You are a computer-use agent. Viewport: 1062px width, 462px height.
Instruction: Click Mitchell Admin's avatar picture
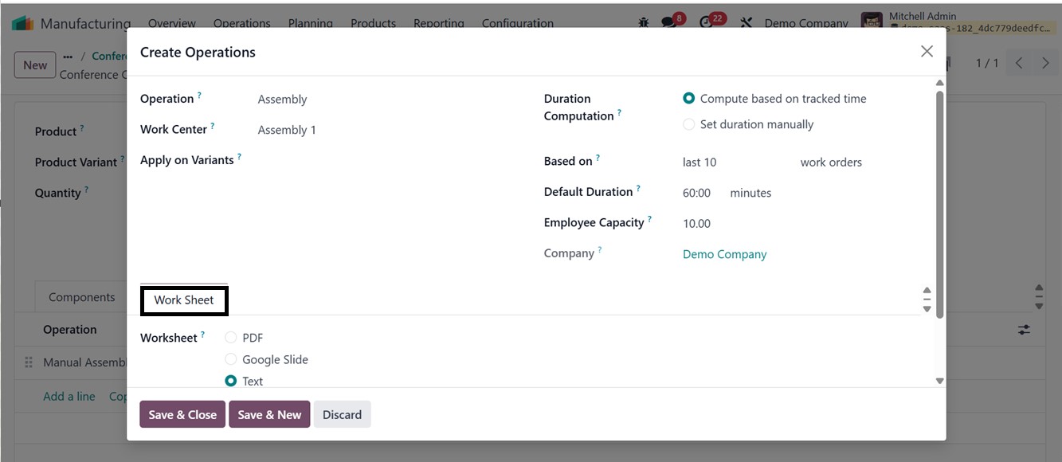click(x=872, y=22)
